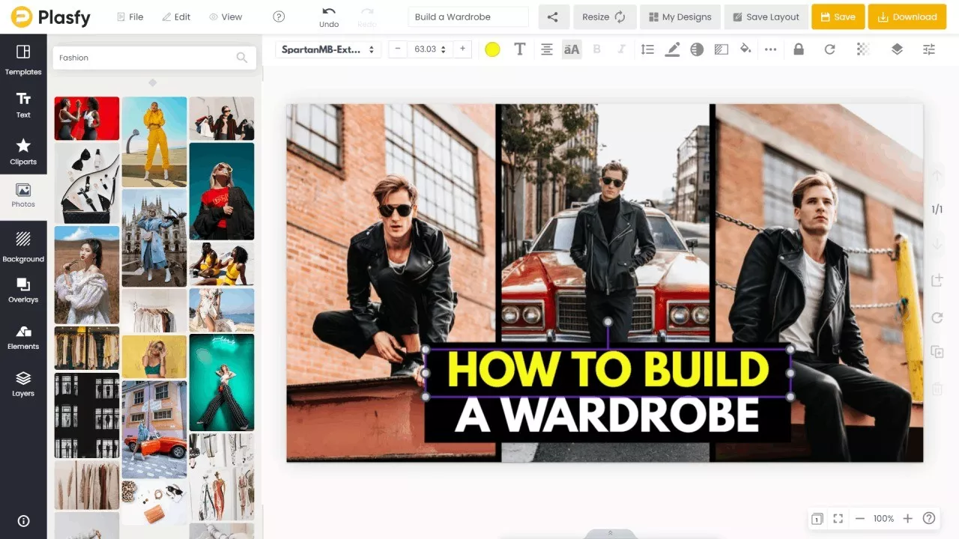The image size is (959, 539).
Task: Toggle italic text style
Action: point(621,49)
